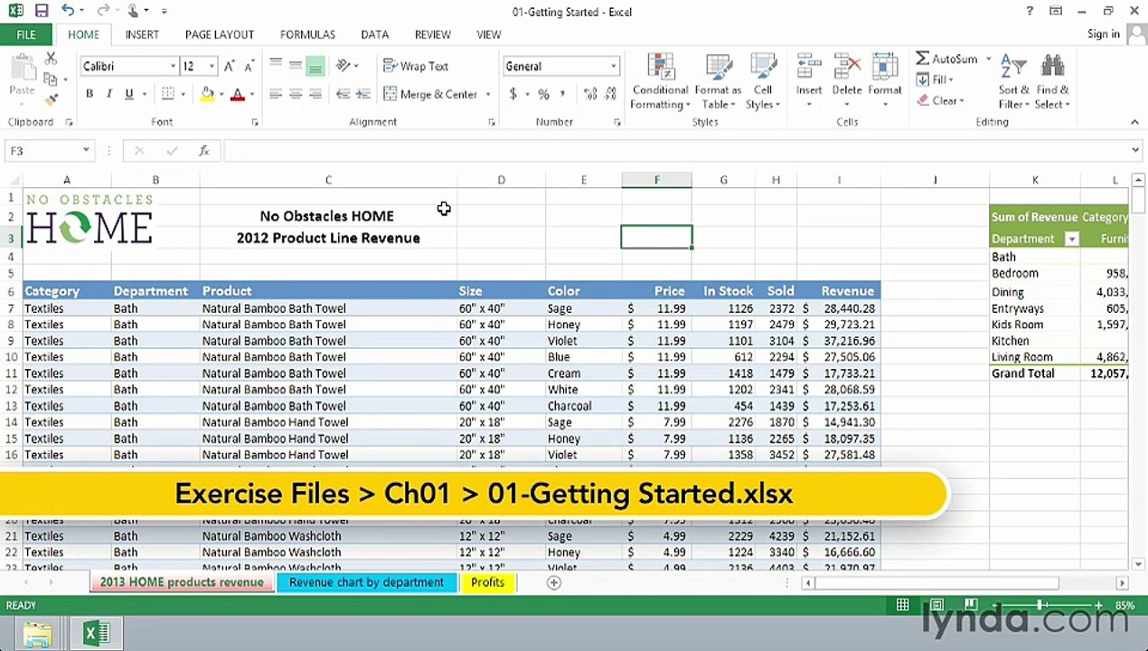
Task: Click the zoom slider handle
Action: (x=1040, y=605)
